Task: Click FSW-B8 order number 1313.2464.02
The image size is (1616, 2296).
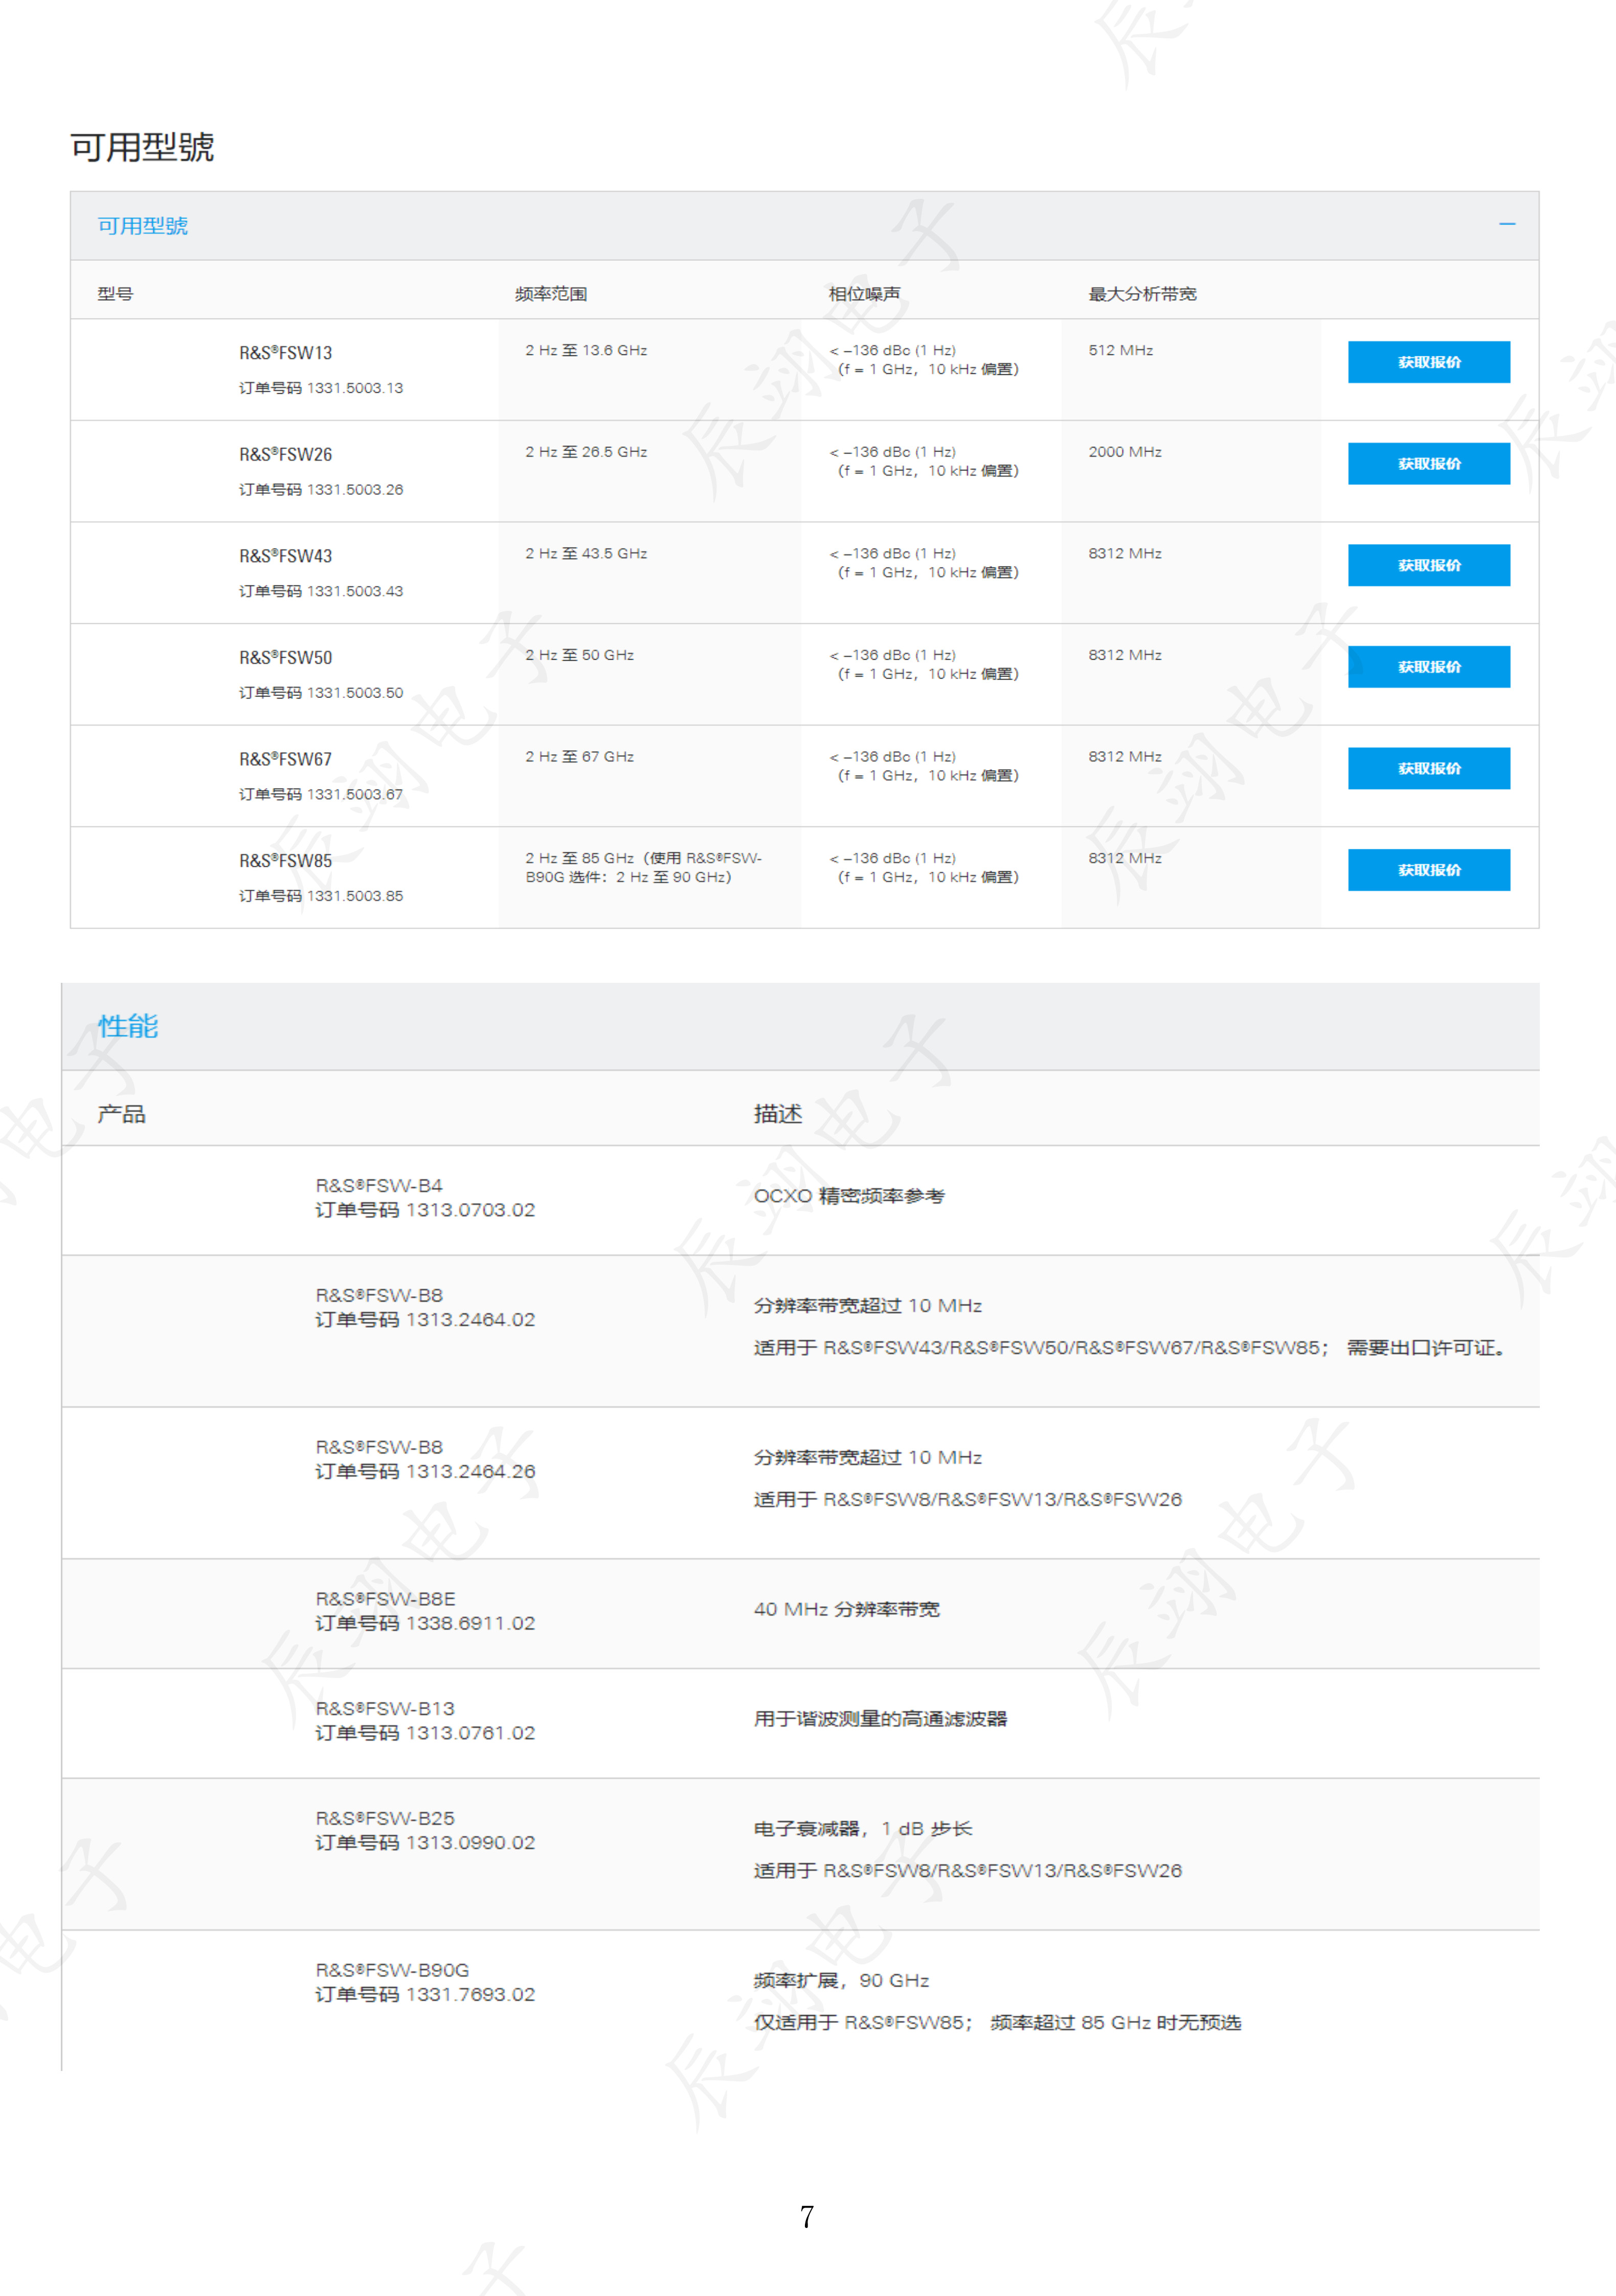Action: click(x=470, y=1320)
